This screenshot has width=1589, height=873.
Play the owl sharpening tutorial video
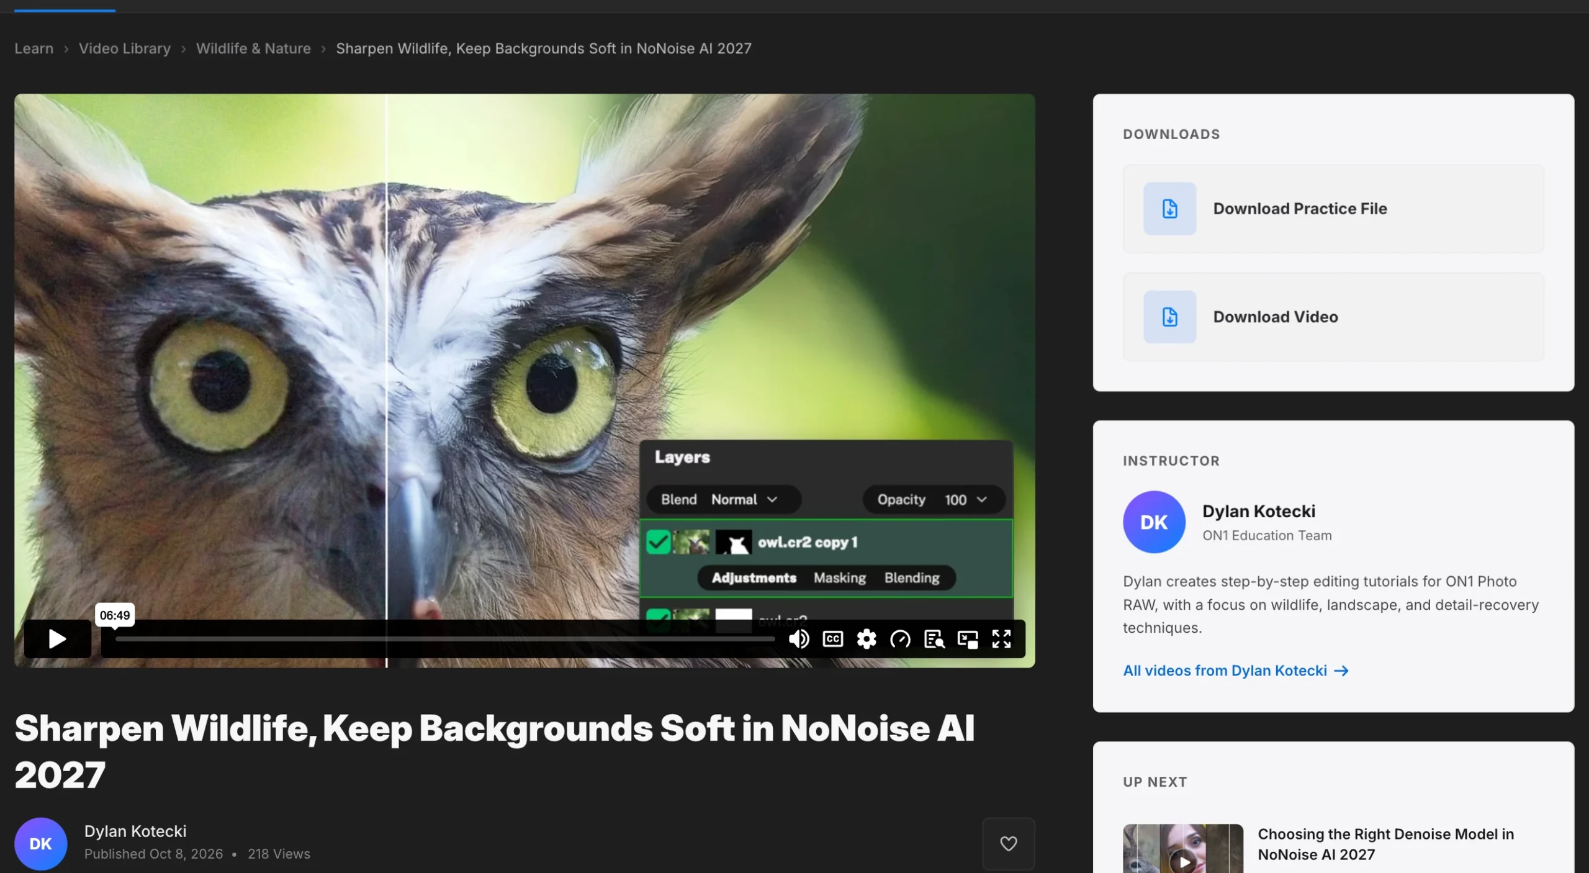tap(57, 638)
